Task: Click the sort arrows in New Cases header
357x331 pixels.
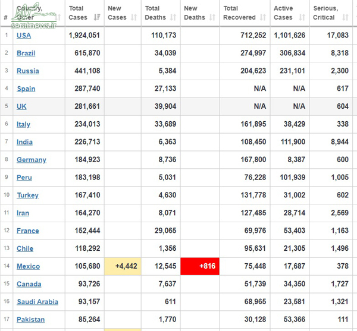Action: (x=134, y=18)
